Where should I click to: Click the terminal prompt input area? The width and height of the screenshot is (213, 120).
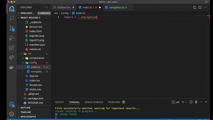(x=56, y=117)
